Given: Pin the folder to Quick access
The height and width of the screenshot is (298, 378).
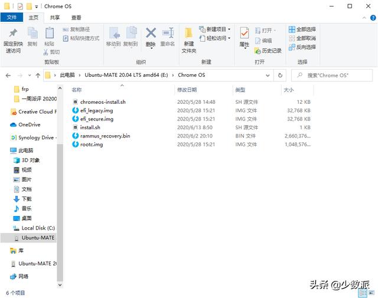Looking at the screenshot, I should (13, 41).
